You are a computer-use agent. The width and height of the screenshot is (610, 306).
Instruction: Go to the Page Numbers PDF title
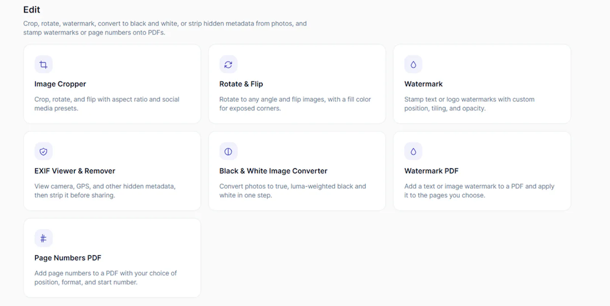coord(68,258)
